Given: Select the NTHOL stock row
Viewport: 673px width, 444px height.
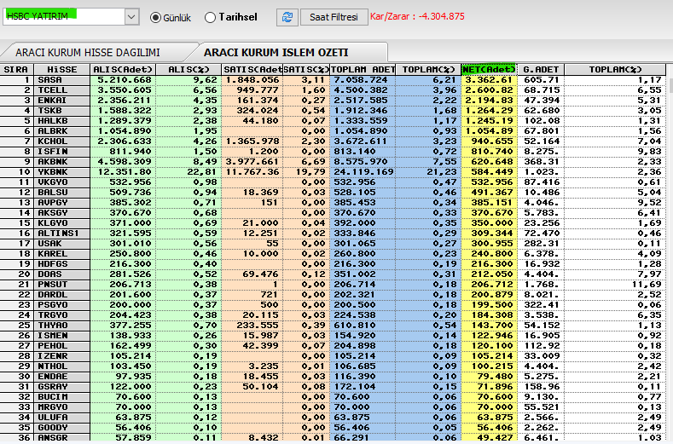Looking at the screenshot, I should pos(333,366).
